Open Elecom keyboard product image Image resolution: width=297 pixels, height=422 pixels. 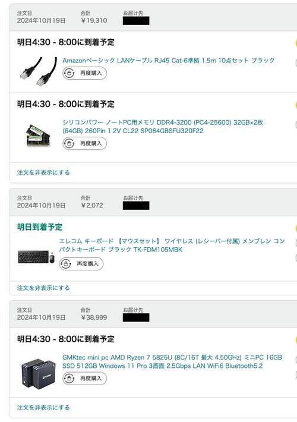pos(36,257)
